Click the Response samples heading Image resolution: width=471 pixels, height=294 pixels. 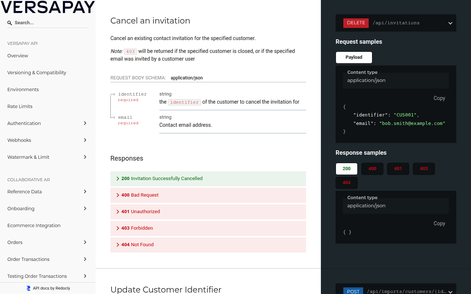[361, 153]
